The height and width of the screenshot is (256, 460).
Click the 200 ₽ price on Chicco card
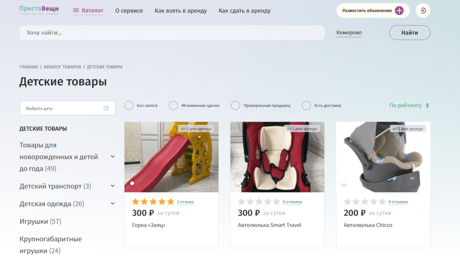[355, 213]
